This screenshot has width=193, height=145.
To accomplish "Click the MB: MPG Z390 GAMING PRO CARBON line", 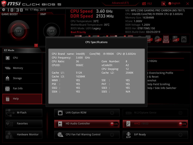I will pos(155,10).
